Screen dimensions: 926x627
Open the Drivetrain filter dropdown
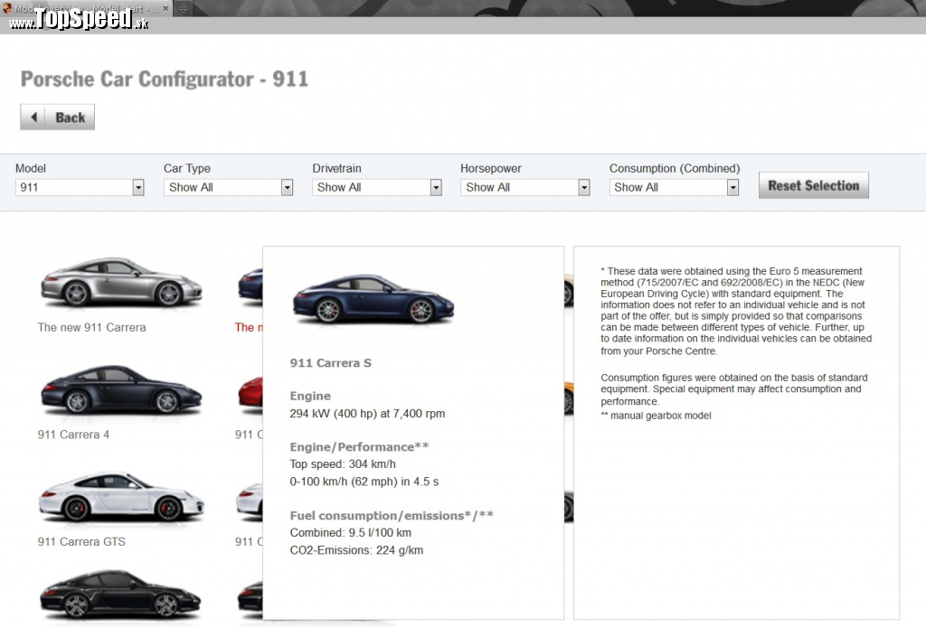[377, 187]
